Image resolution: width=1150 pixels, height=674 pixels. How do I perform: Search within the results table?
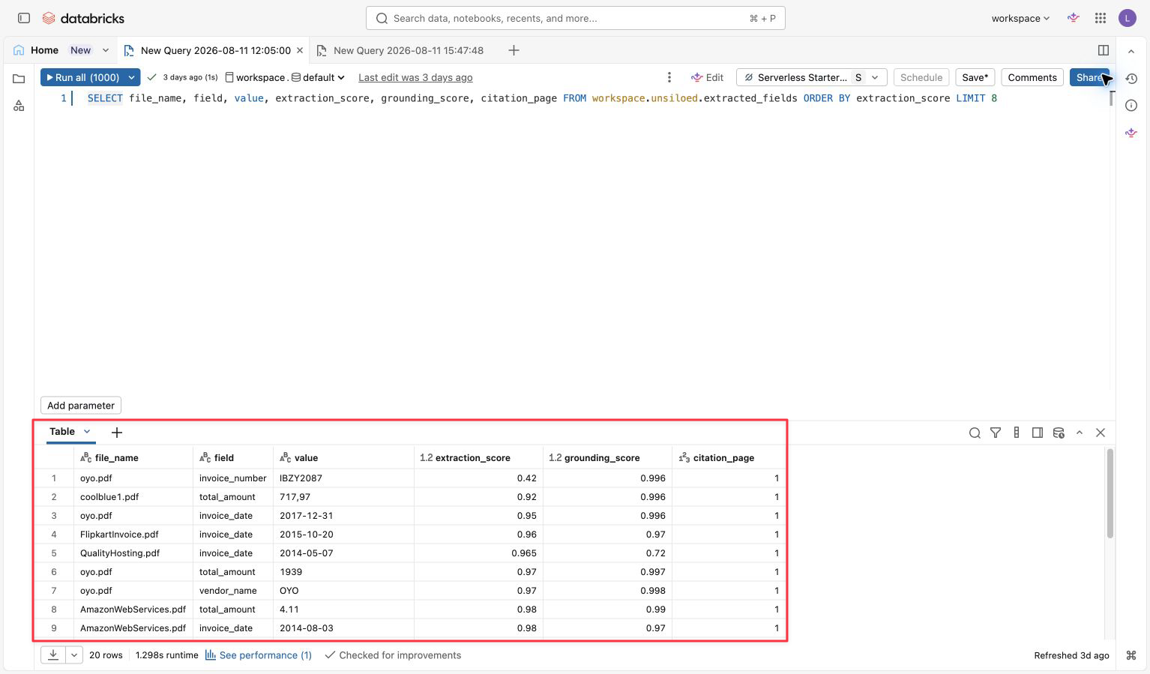coord(975,433)
